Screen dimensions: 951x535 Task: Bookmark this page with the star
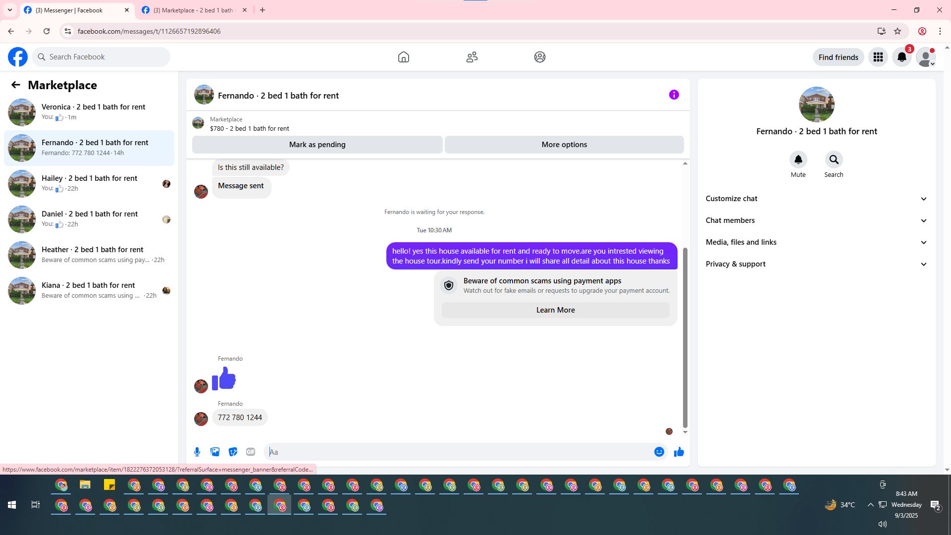pyautogui.click(x=898, y=31)
